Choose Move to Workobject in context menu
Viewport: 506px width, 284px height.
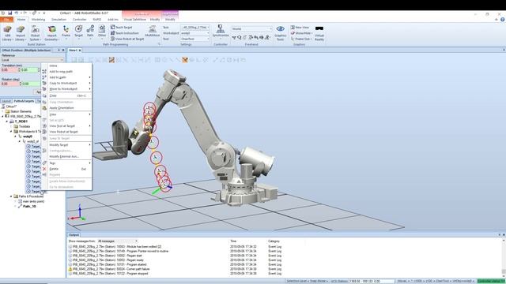pyautogui.click(x=67, y=89)
